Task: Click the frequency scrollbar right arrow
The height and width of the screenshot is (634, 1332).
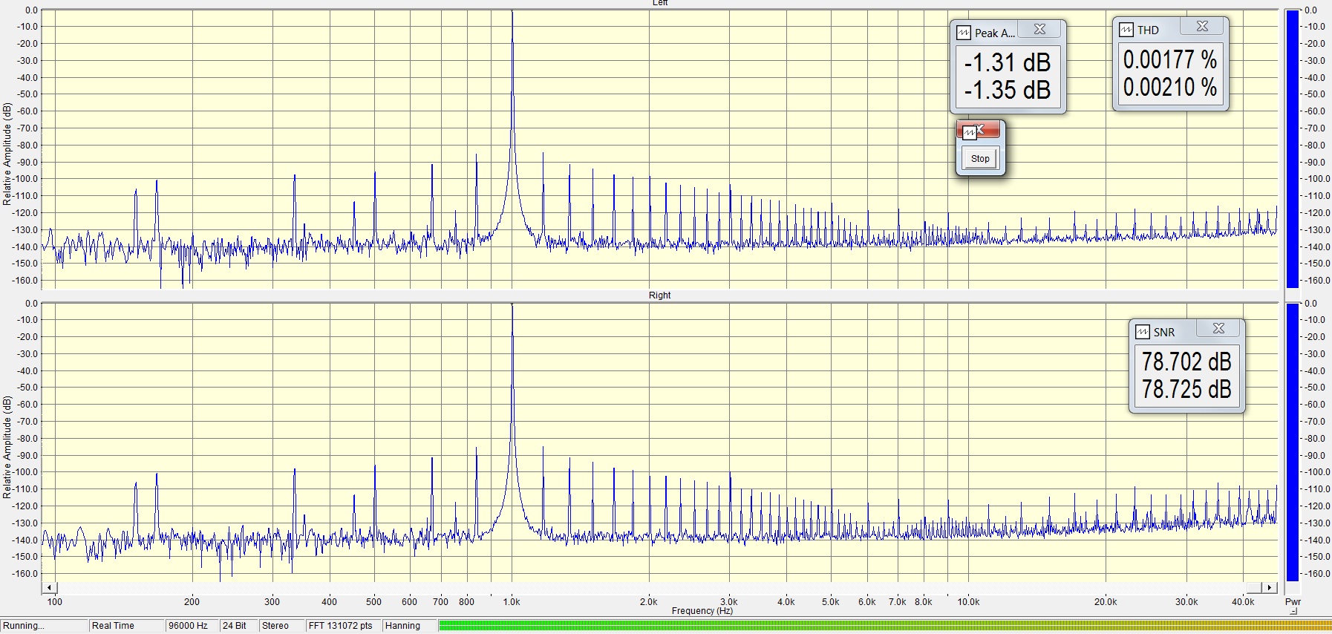Action: (x=1270, y=588)
